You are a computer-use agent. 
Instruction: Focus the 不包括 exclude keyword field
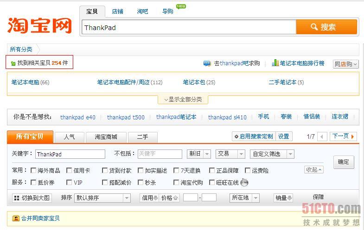click(160, 154)
